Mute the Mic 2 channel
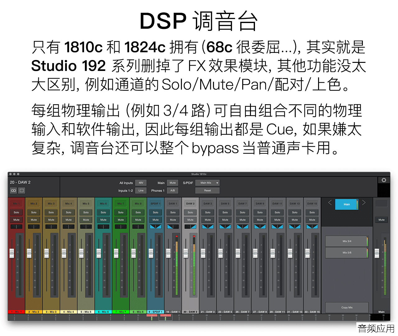398x336 pixels. (34, 220)
